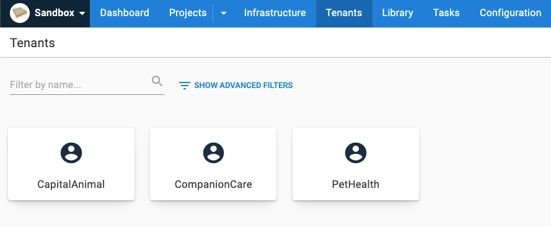Select the Tenants navigation tab
This screenshot has width=551, height=227.
pos(344,13)
